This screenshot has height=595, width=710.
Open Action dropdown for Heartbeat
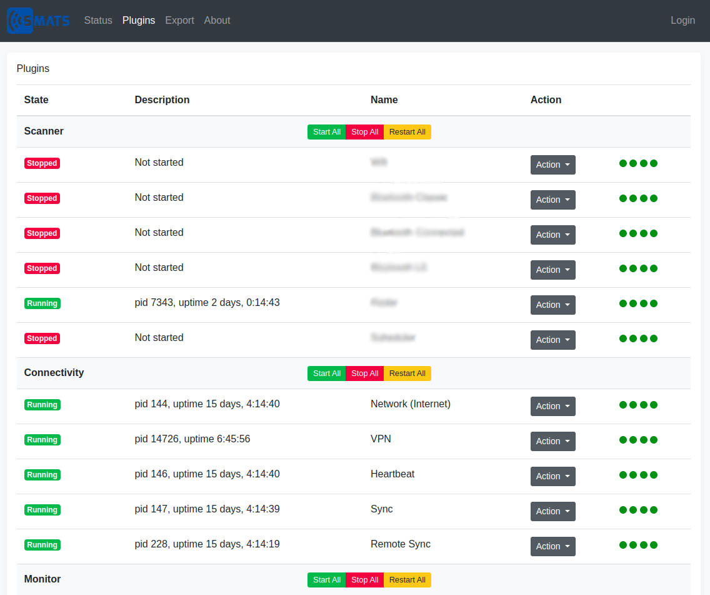pyautogui.click(x=553, y=476)
